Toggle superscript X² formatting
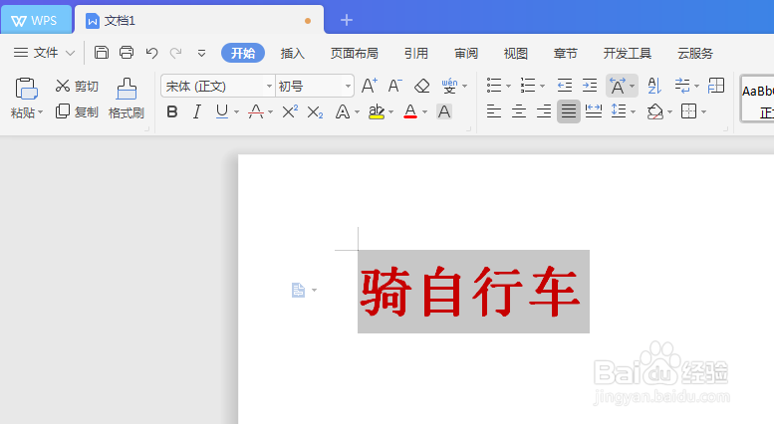774x424 pixels. pos(290,111)
